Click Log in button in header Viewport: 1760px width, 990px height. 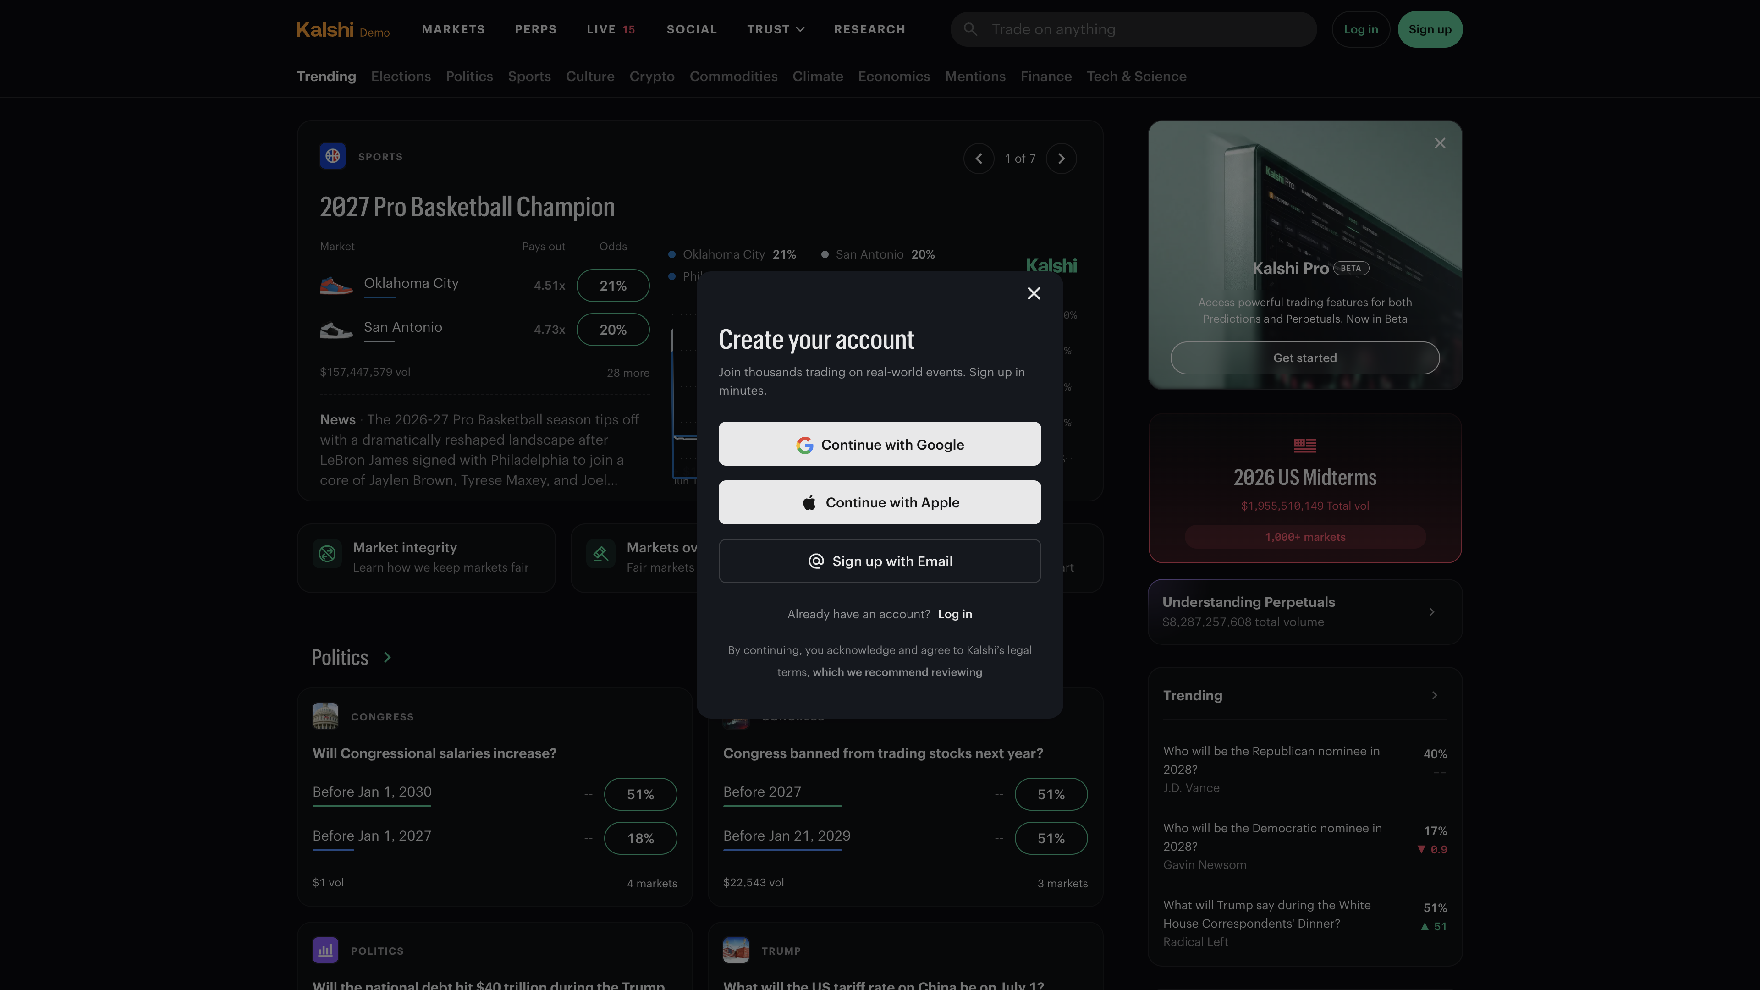coord(1360,29)
